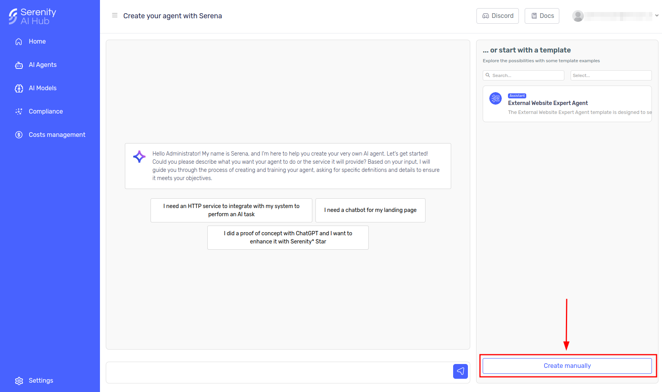Click the Home house icon
662x392 pixels.
19,42
